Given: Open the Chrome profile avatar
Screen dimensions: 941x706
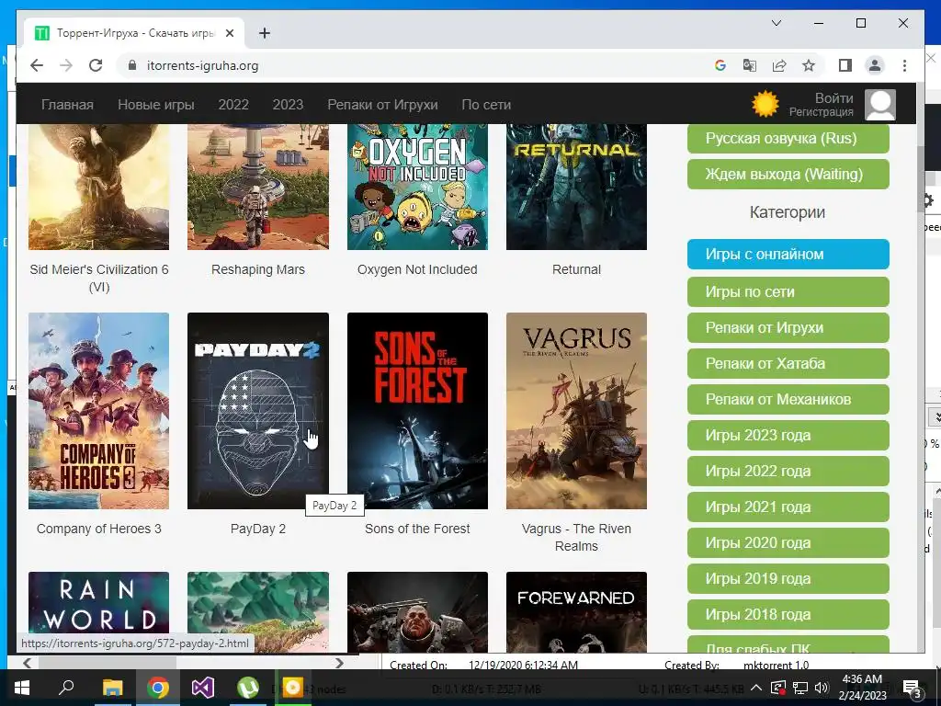Looking at the screenshot, I should [875, 65].
